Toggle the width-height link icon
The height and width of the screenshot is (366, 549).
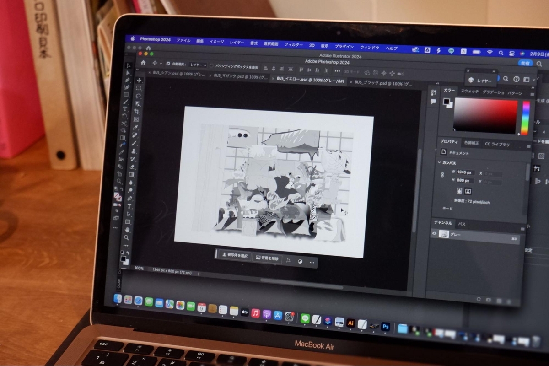coord(442,175)
